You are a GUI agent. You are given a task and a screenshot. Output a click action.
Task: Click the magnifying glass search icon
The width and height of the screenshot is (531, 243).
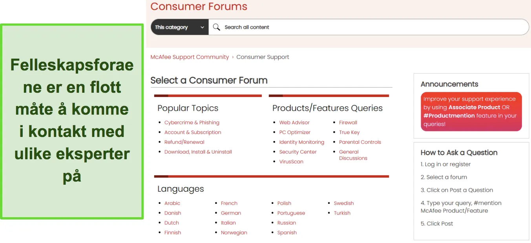point(216,27)
